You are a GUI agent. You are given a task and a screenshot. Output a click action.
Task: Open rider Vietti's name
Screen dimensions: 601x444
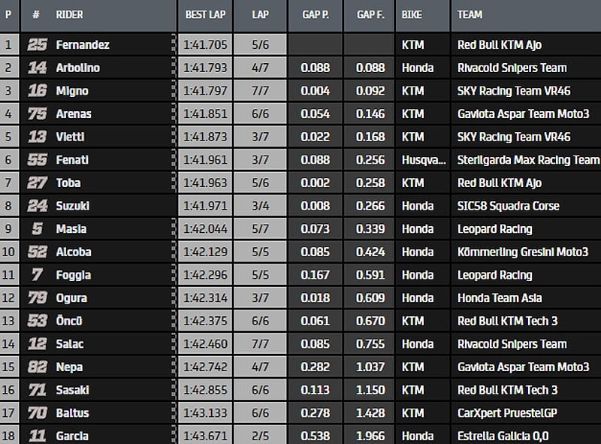(x=70, y=137)
